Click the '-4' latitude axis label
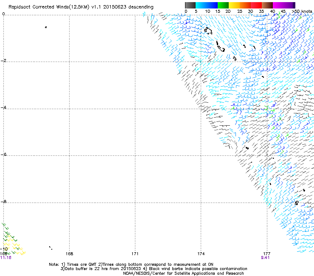The width and height of the screenshot is (314, 276). tap(3, 107)
